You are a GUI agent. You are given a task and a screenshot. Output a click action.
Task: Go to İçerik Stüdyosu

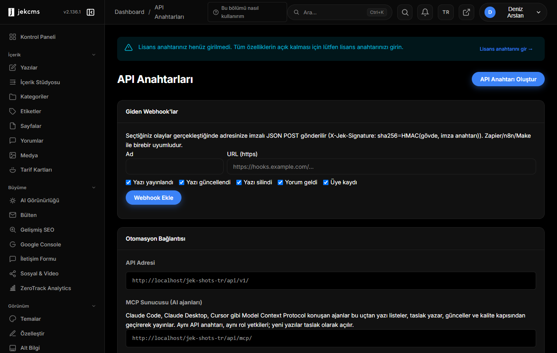52,82
